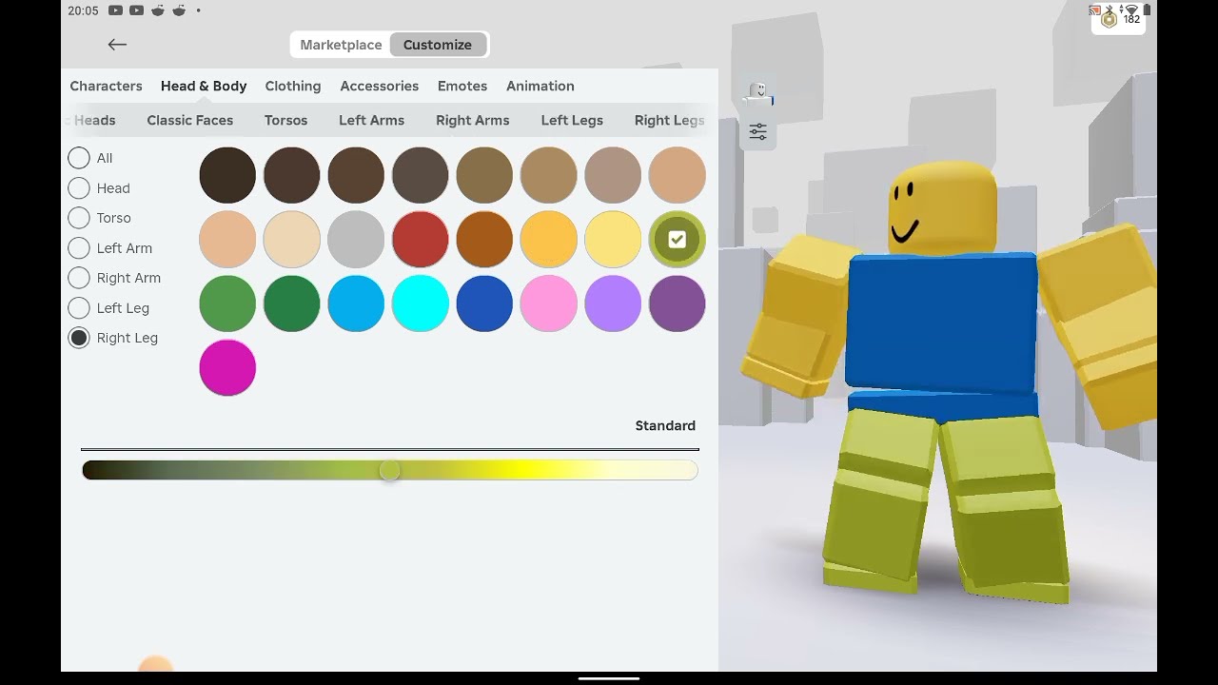Click the Standard color mode button
Screen dimensions: 1218x685
coord(665,425)
